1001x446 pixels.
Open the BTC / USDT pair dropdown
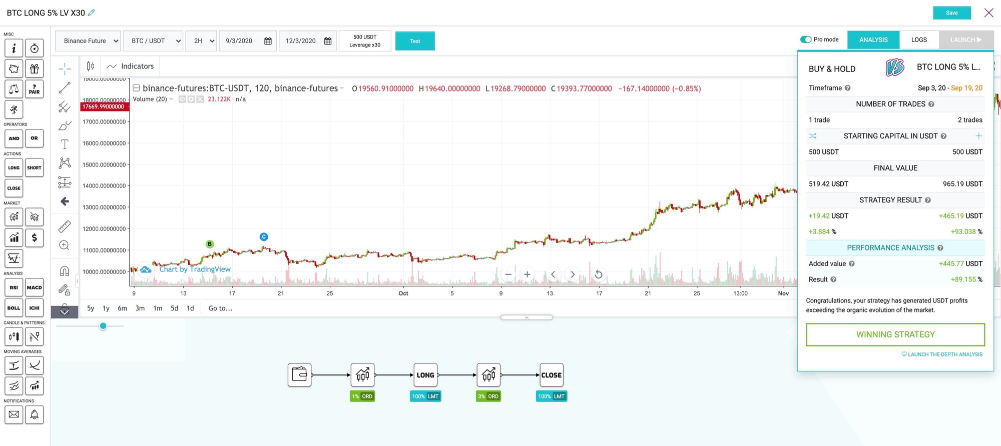point(153,41)
